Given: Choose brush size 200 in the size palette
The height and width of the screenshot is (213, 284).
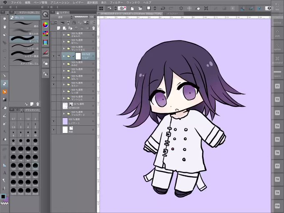Looking at the screenshot, I should (35, 166).
